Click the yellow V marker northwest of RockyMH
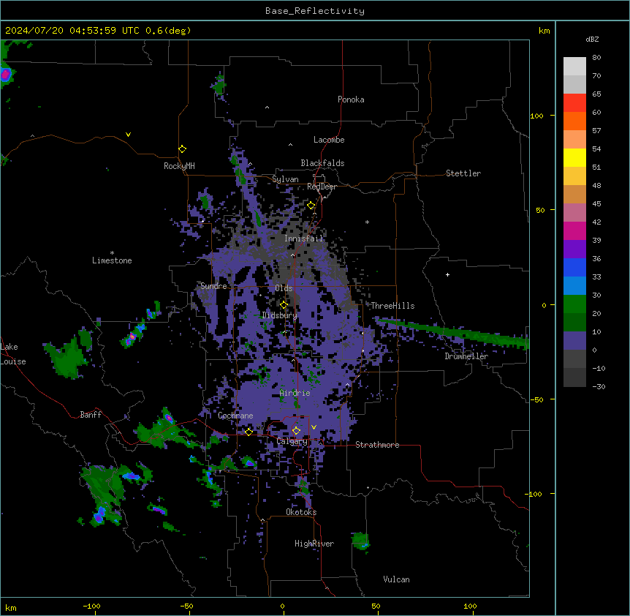Screen dimensions: 630x616 128,135
